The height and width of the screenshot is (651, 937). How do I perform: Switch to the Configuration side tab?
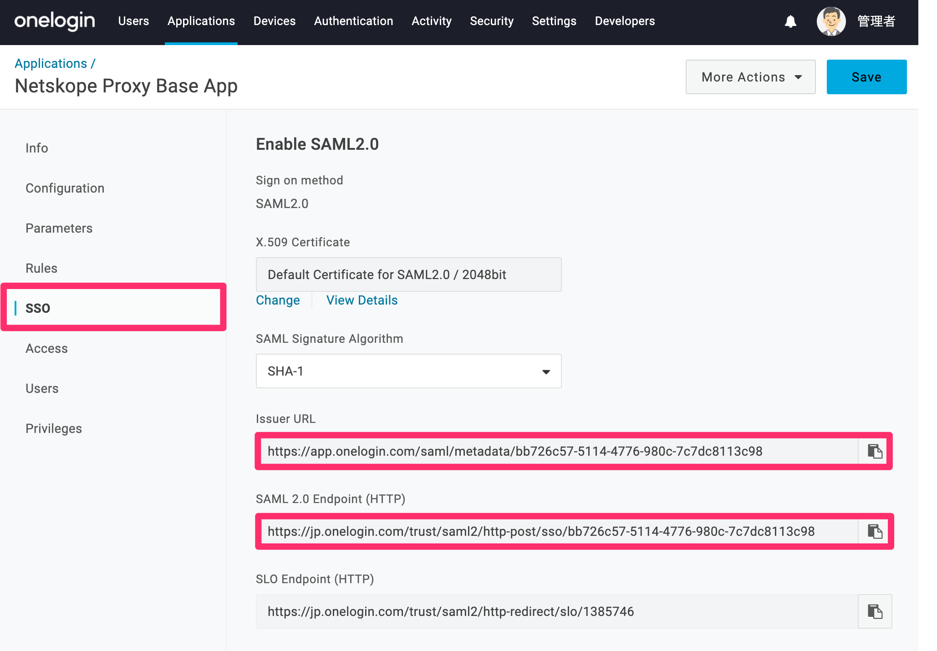(65, 188)
